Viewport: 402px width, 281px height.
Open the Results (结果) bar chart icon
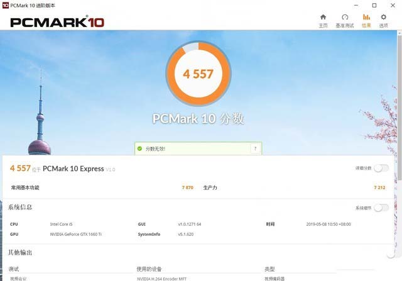[x=366, y=17]
